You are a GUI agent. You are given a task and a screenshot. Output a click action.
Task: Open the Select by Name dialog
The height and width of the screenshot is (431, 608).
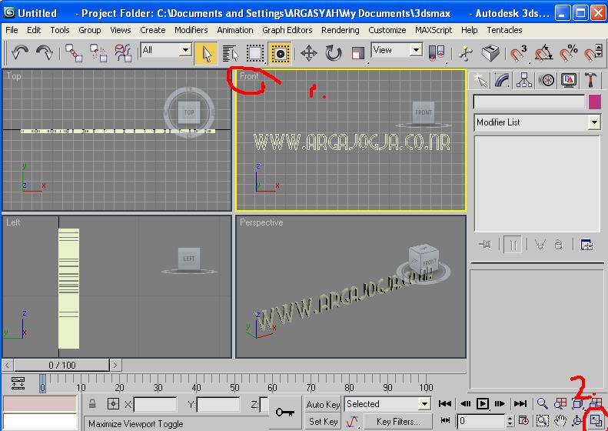click(231, 53)
